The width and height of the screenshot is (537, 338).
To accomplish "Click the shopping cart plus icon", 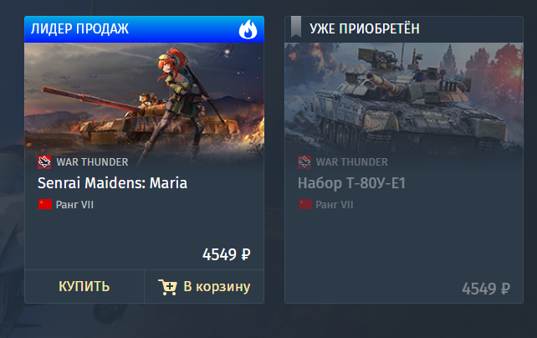I will pyautogui.click(x=167, y=287).
